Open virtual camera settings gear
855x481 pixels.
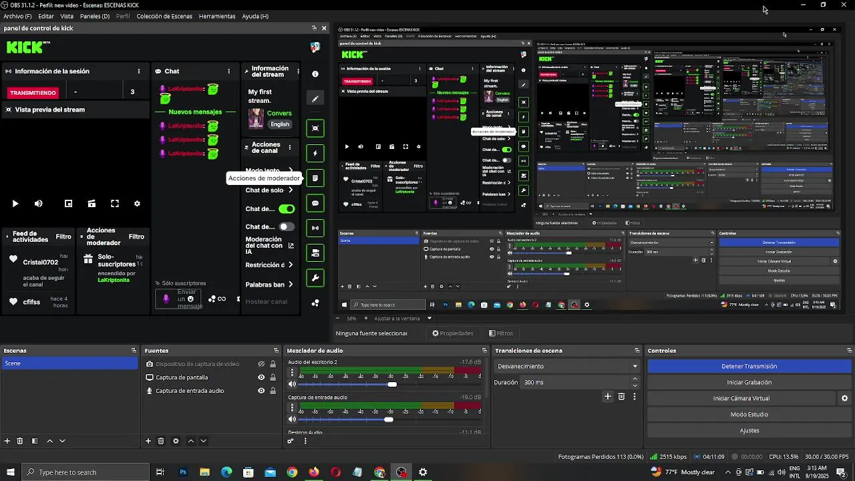click(x=844, y=398)
